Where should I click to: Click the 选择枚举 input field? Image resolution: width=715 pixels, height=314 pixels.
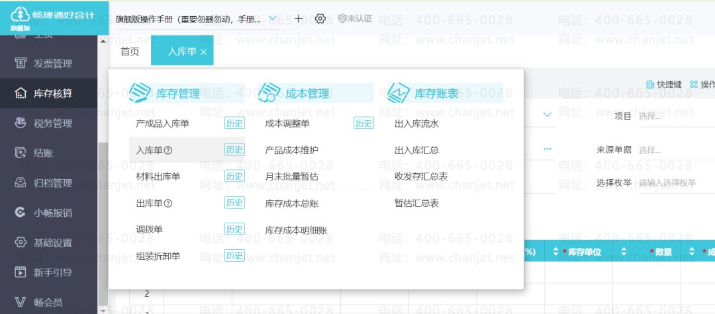click(x=676, y=183)
